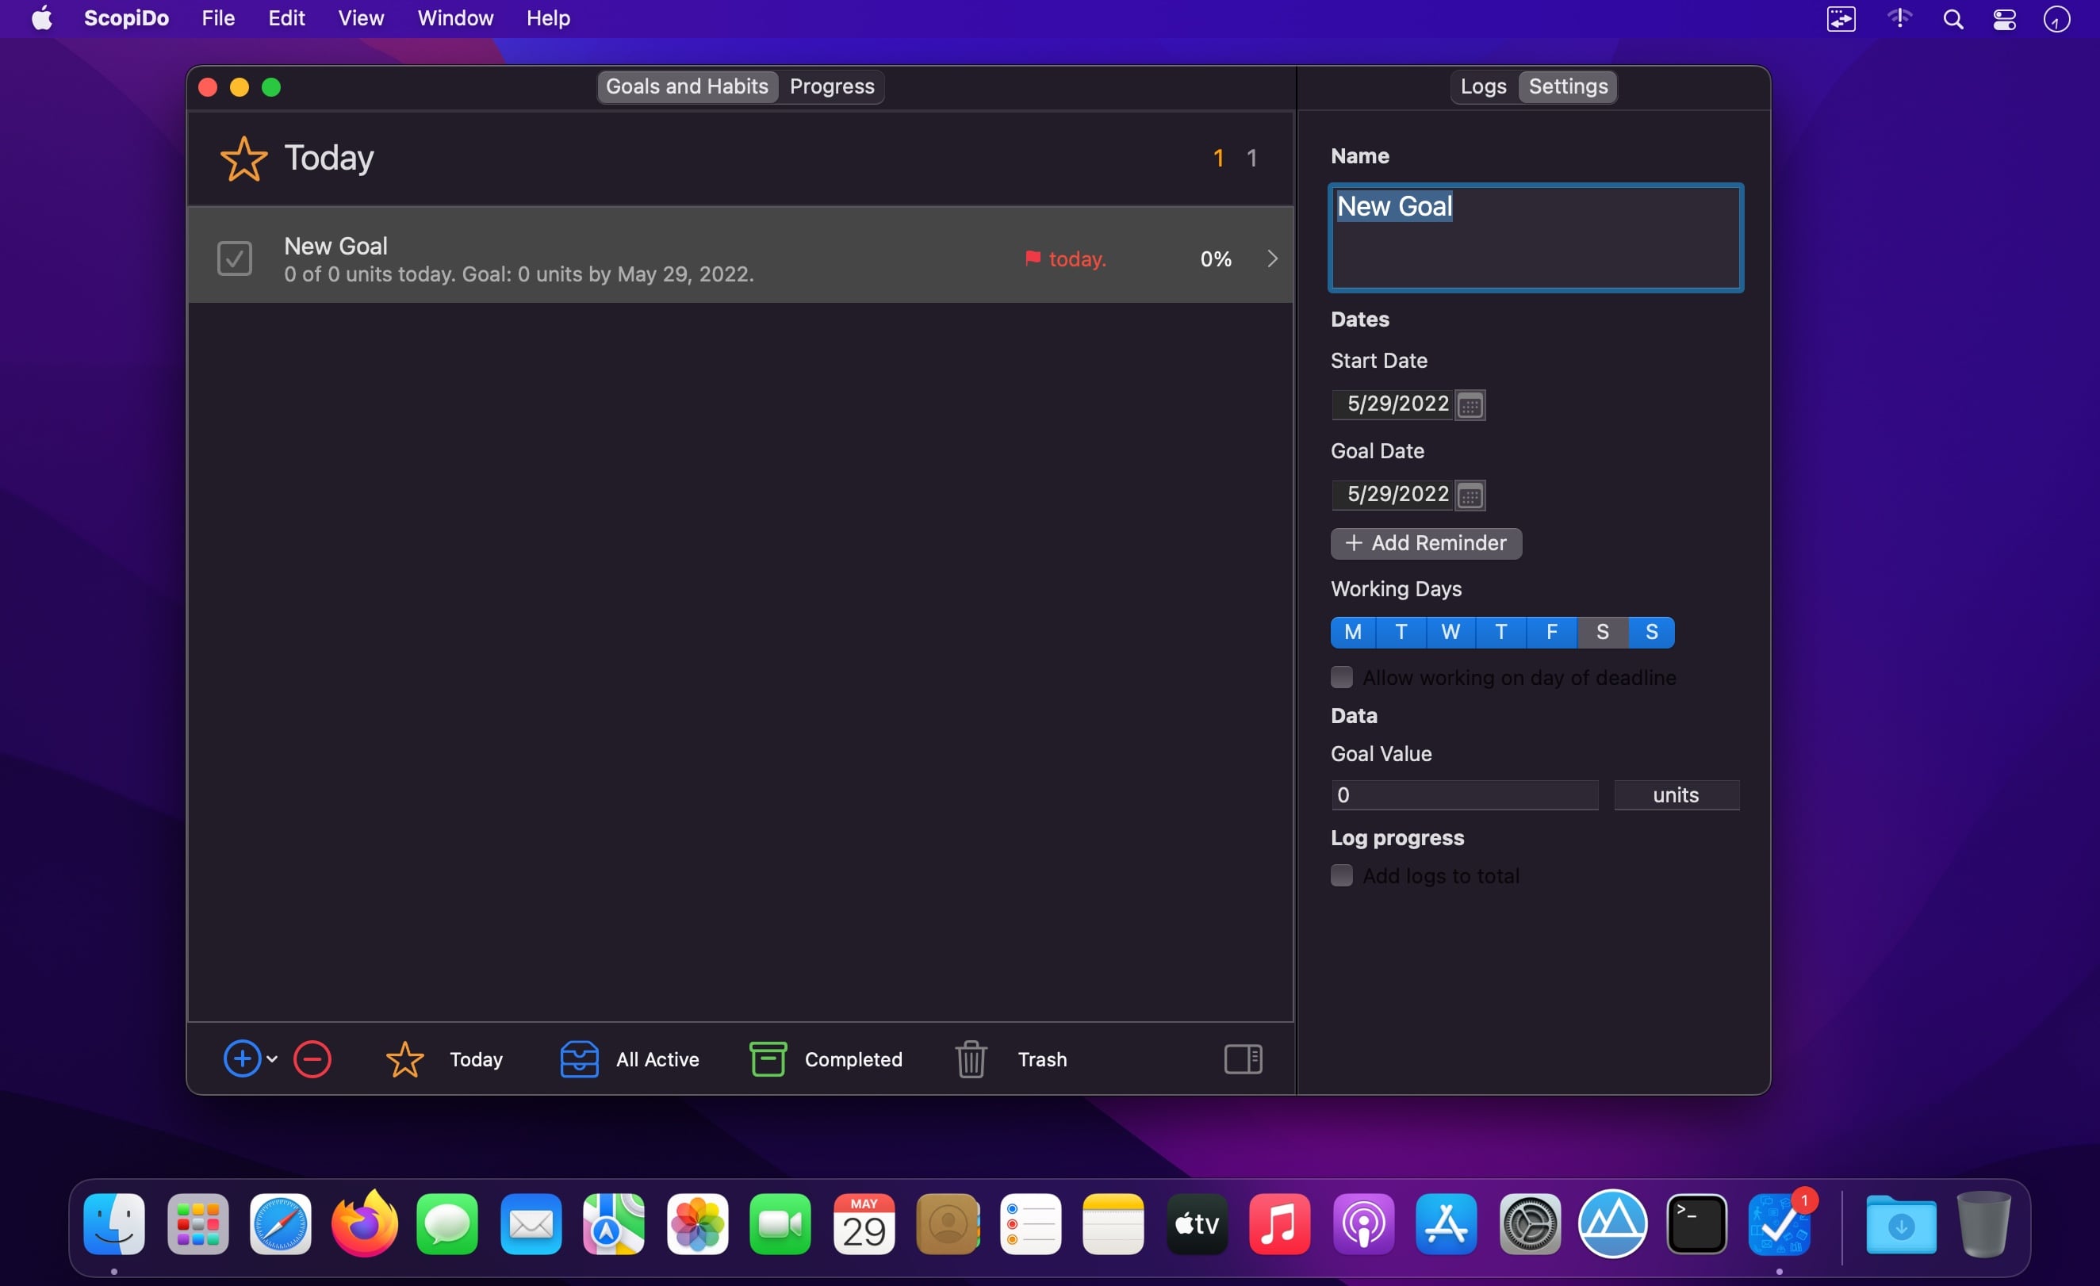Check off the New Goal checkbox
Screen dimensions: 2100x1286
coord(235,258)
